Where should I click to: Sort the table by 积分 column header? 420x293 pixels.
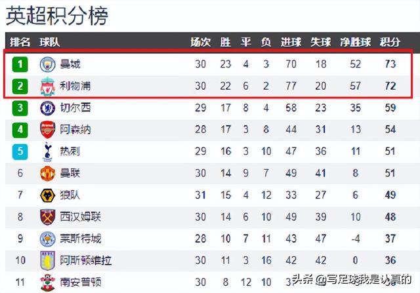click(390, 42)
